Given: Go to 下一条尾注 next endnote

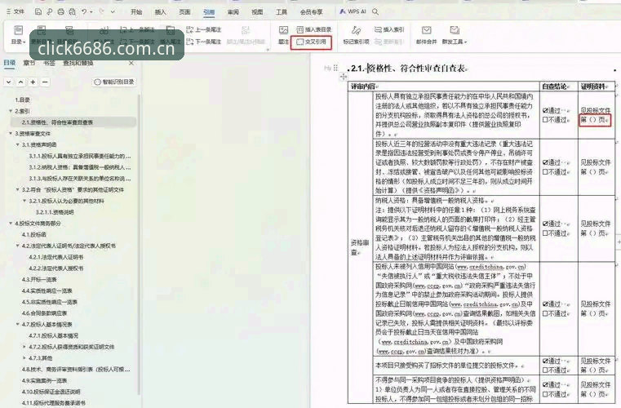Looking at the screenshot, I should tap(203, 42).
